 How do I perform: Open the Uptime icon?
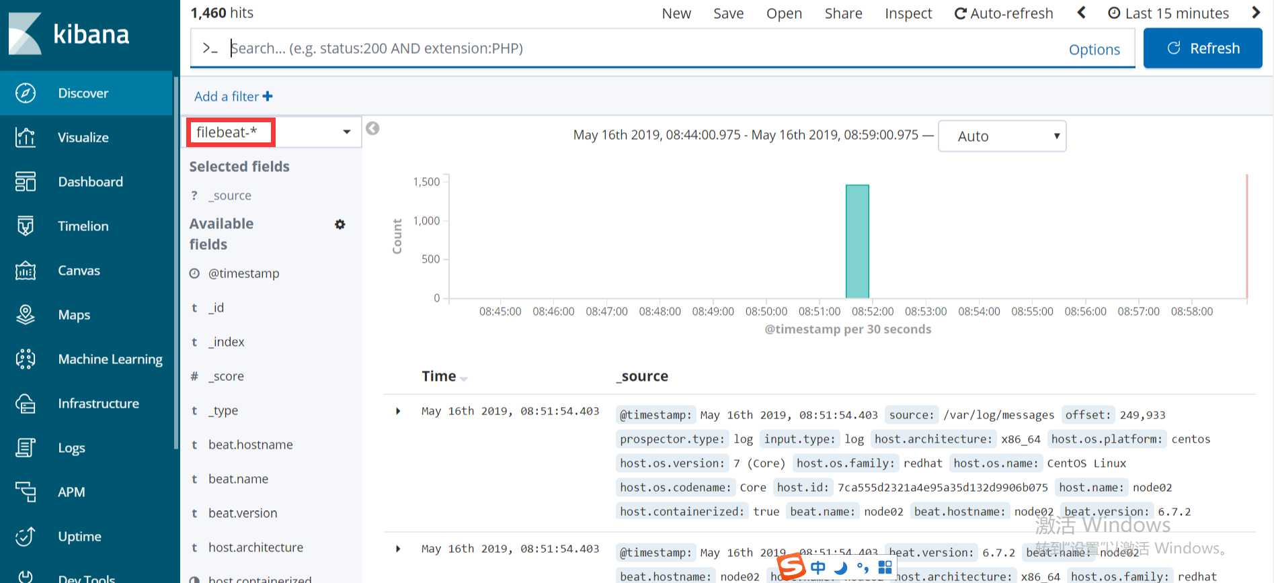pos(26,536)
